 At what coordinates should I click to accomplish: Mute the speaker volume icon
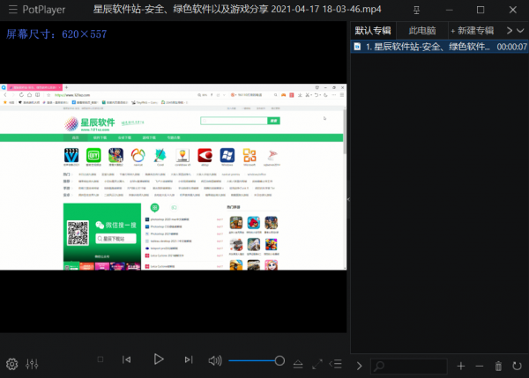click(x=215, y=360)
